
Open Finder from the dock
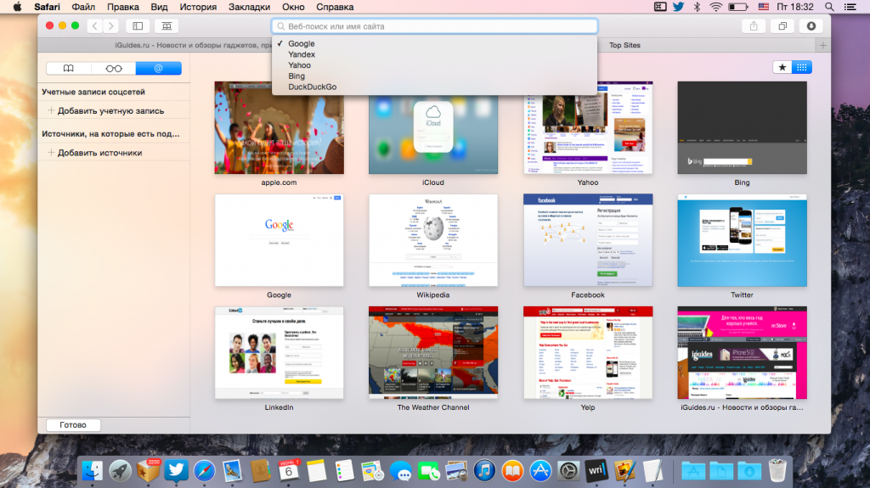pyautogui.click(x=92, y=471)
